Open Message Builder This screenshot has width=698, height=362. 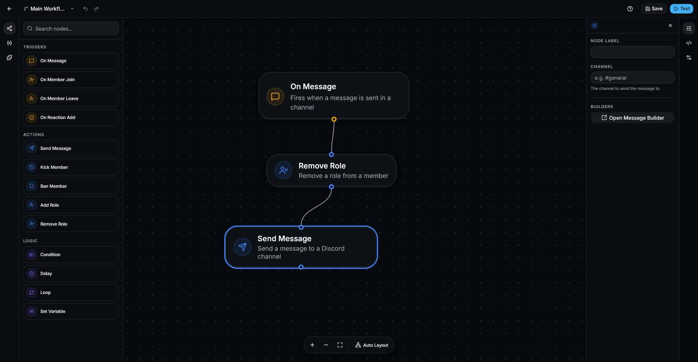coord(633,118)
